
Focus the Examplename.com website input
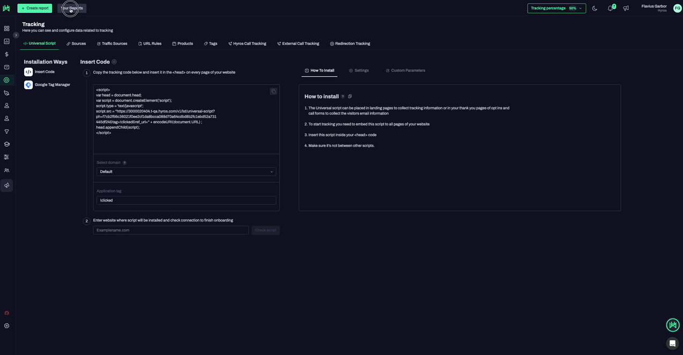pyautogui.click(x=171, y=230)
